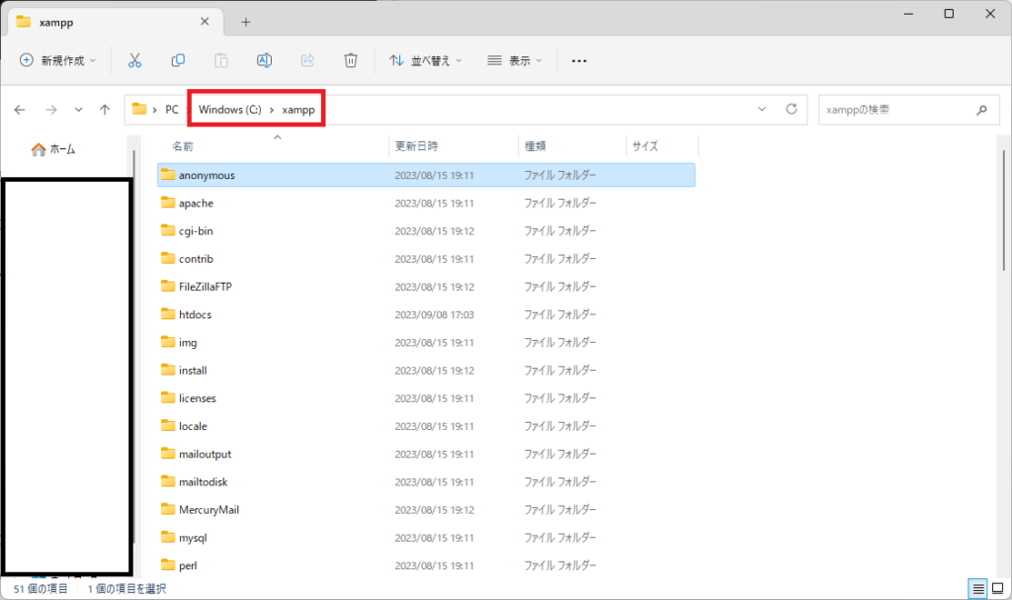Select the mailtodisk folder name
The width and height of the screenshot is (1012, 600).
pos(204,481)
